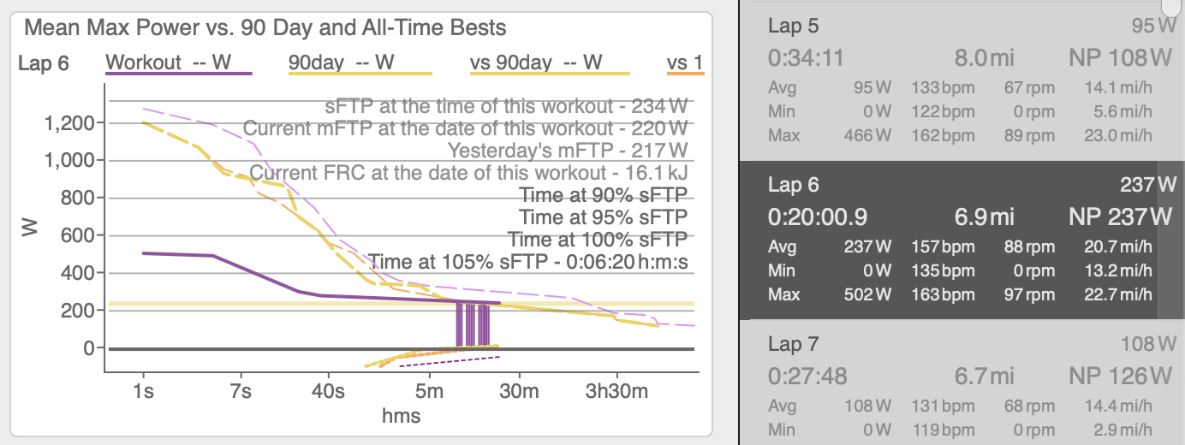
Task: Click the Lap 5 'NP 108 W' value
Action: coord(1120,58)
